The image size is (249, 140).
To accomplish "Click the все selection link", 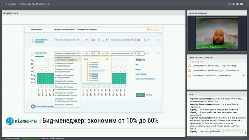I will 137,65.
